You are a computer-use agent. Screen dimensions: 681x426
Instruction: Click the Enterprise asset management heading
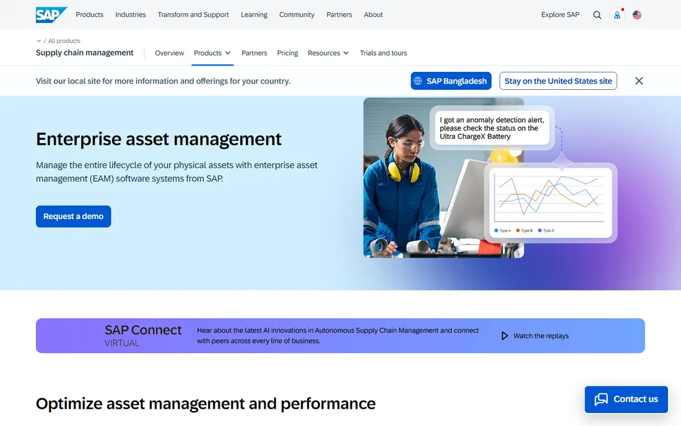[x=158, y=139]
